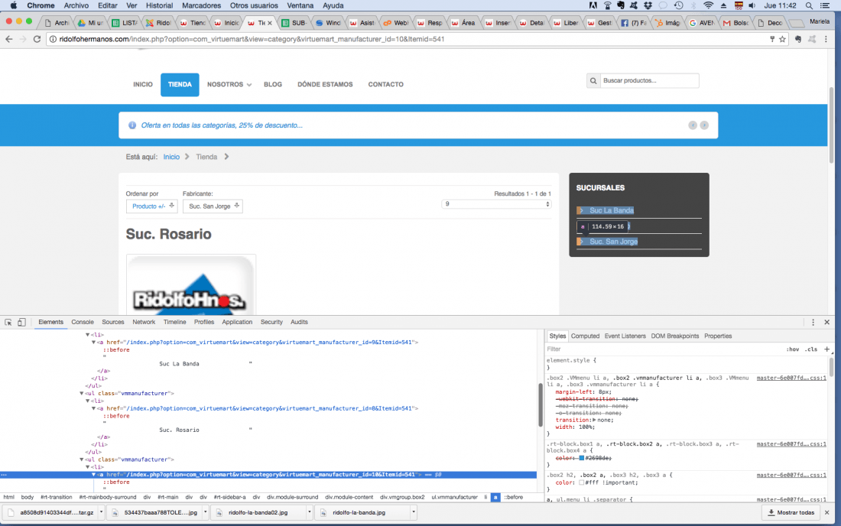Click the blue #2698de color swatch
This screenshot has width=841, height=526.
(581, 459)
